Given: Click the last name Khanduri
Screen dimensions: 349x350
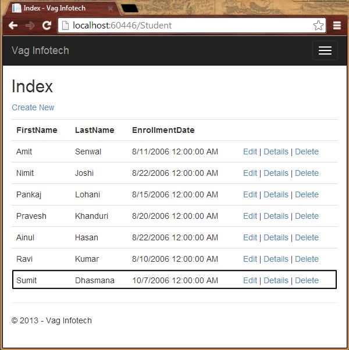Looking at the screenshot, I should point(91,216).
